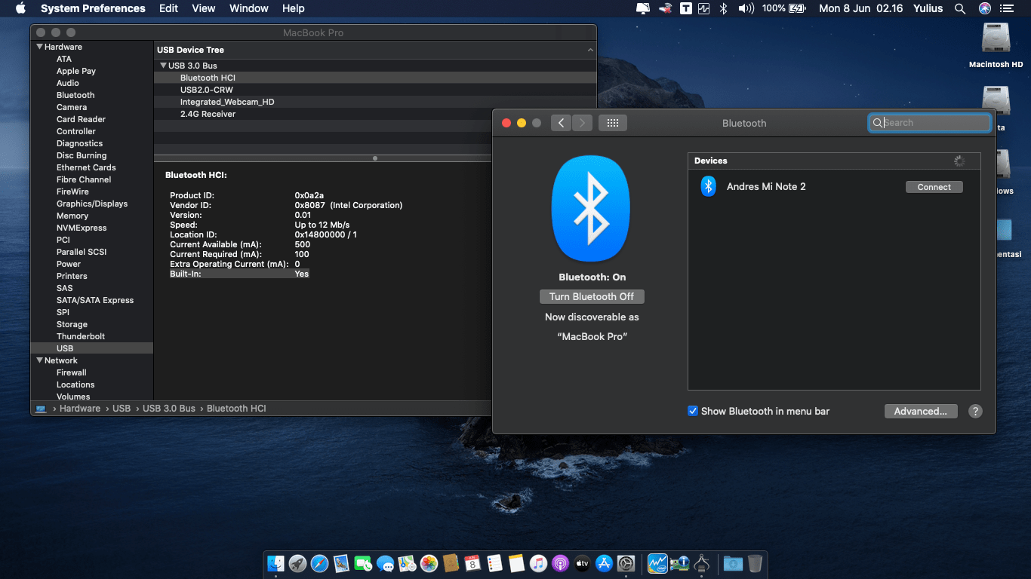
Task: Open the View menu
Action: coord(204,8)
